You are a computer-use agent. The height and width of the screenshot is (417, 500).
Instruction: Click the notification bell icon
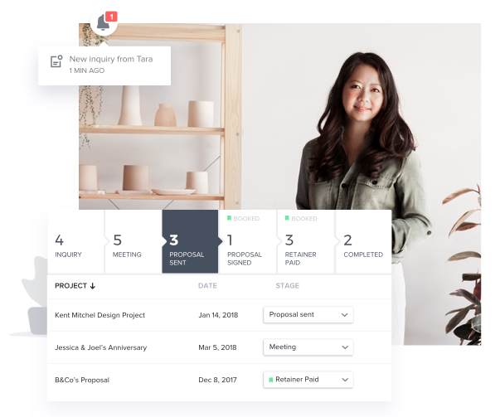(103, 23)
